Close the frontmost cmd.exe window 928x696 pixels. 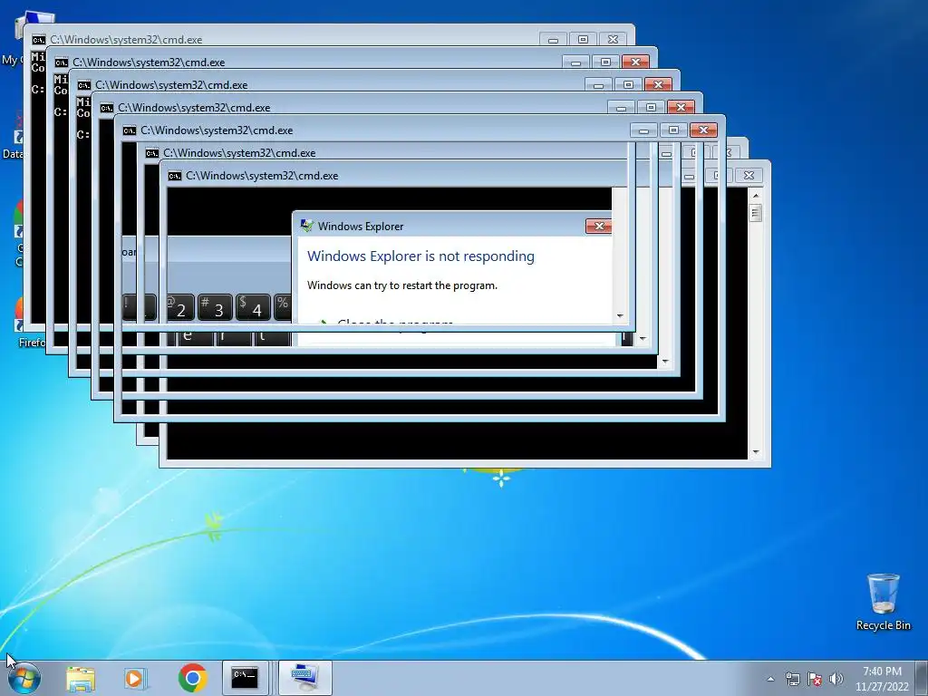[749, 175]
